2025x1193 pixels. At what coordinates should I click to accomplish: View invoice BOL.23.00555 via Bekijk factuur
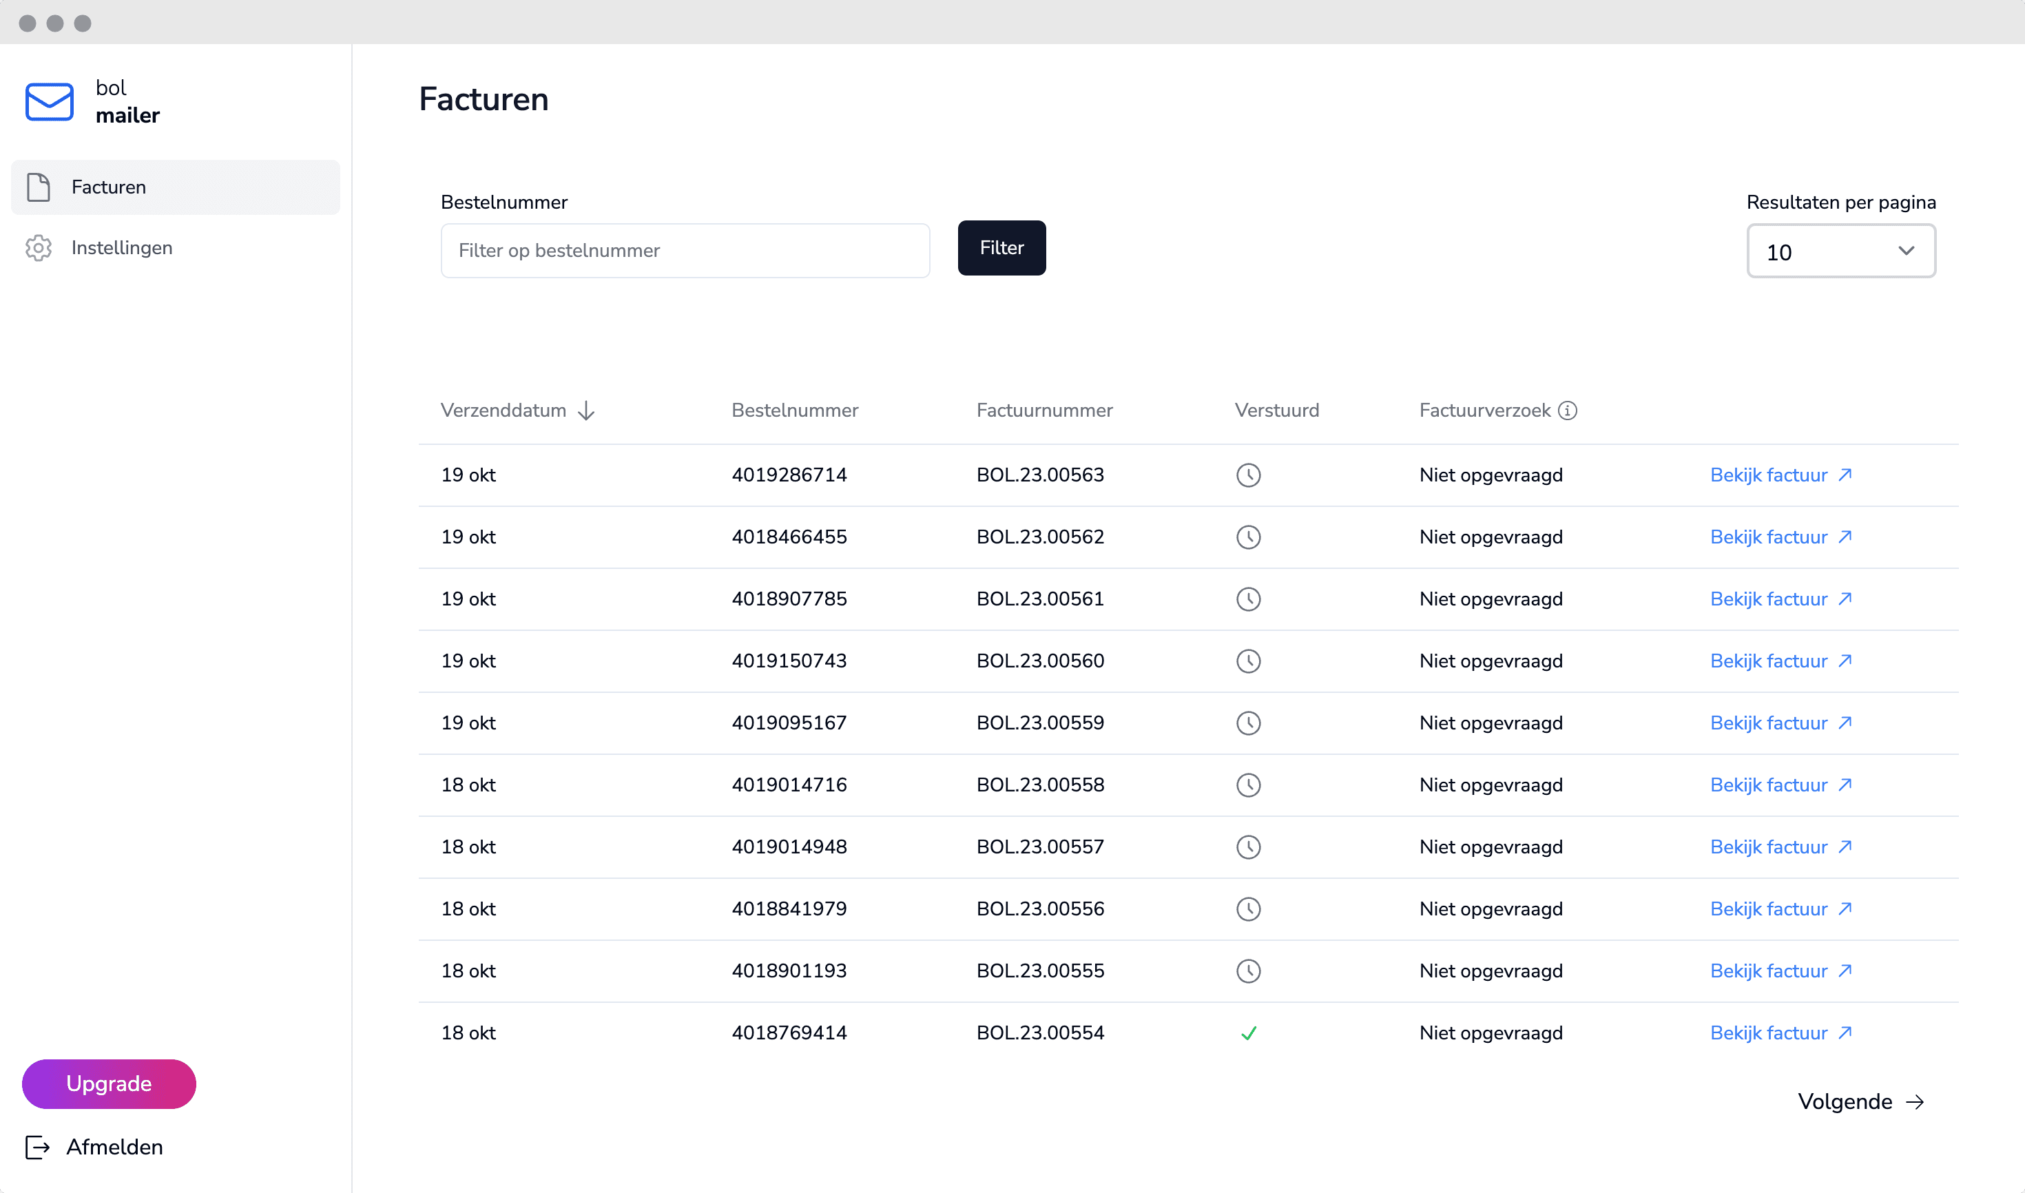[1780, 971]
